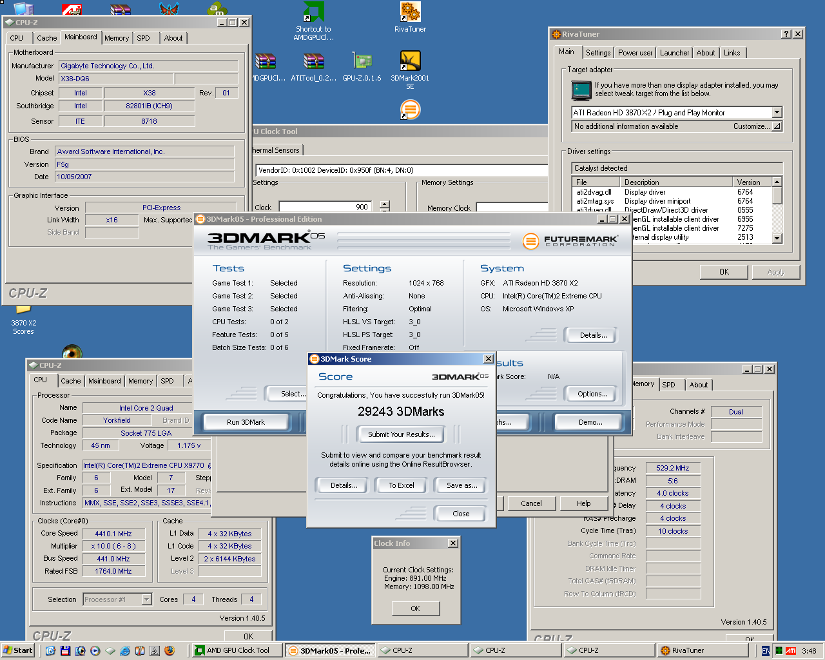Screen dimensions: 825x660
Task: Switch to RivaTuner from the taskbar
Action: pos(701,650)
